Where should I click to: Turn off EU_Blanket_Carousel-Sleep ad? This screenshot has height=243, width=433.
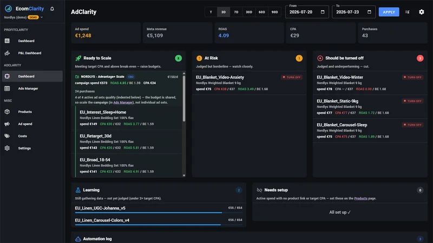pyautogui.click(x=412, y=125)
